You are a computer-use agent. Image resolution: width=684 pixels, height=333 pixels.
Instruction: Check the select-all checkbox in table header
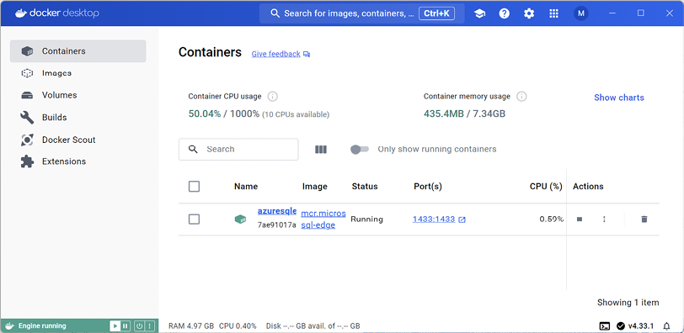[194, 187]
